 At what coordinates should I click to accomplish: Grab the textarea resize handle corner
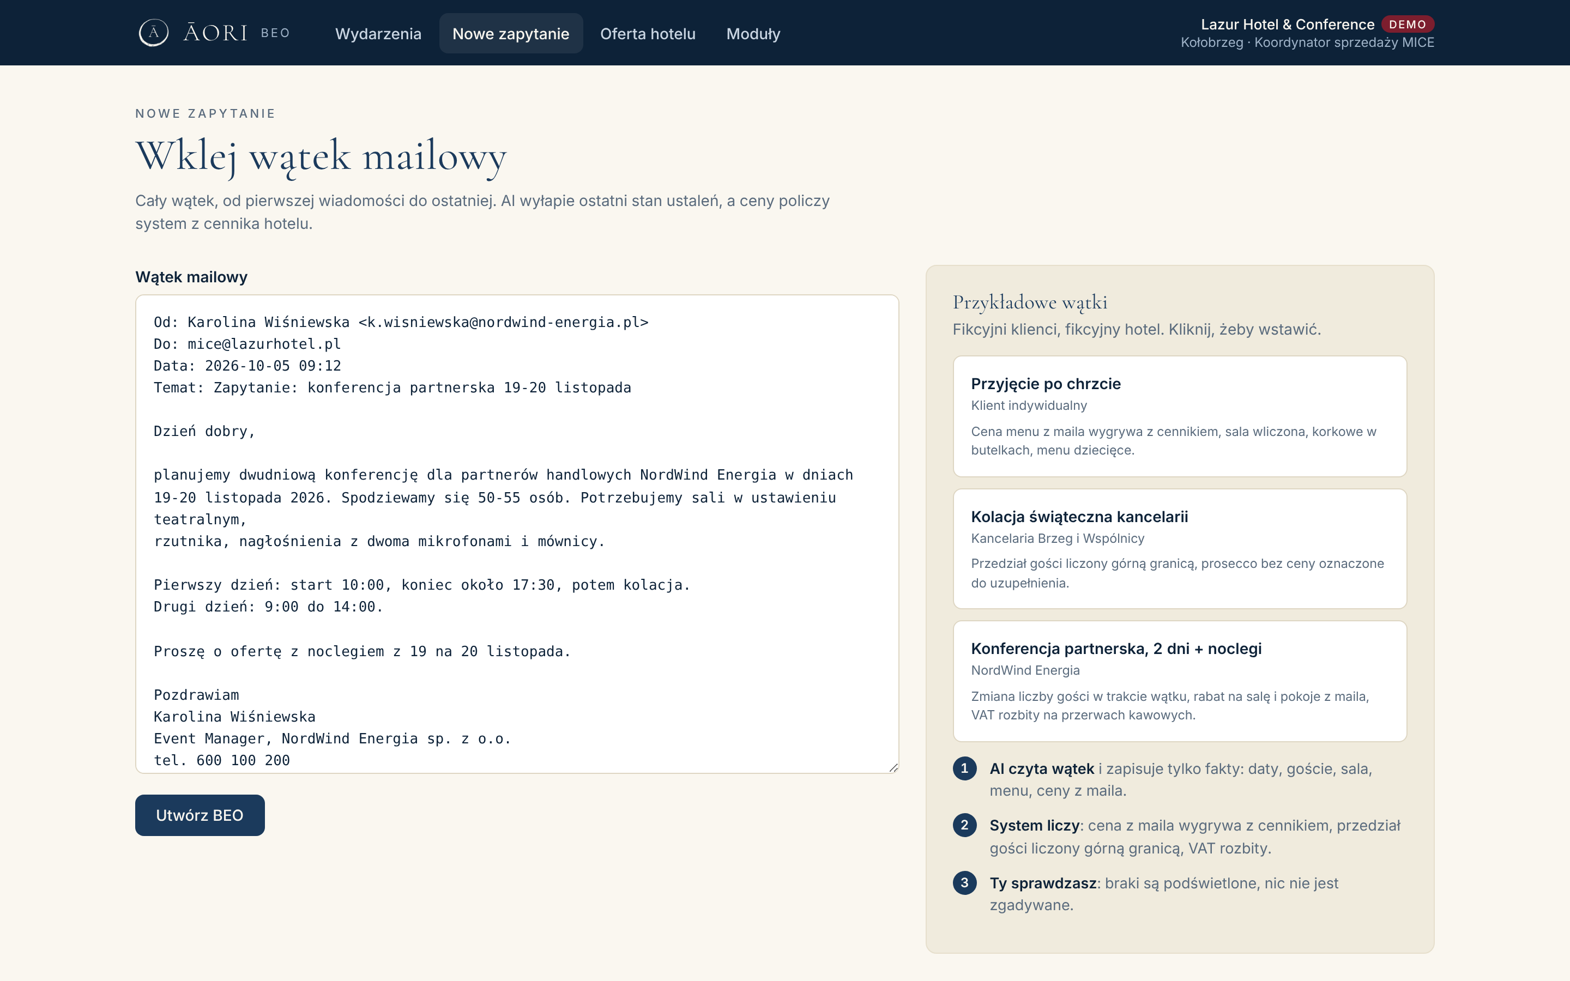coord(893,767)
